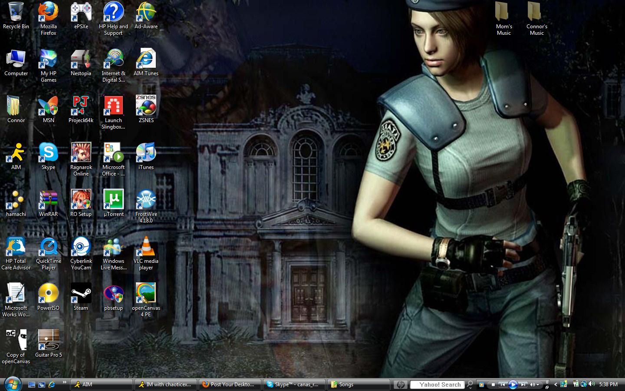Click the Yahoo! Search input box
This screenshot has width=625, height=391.
437,384
